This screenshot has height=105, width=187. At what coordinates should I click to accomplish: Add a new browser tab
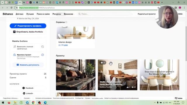[162, 2]
